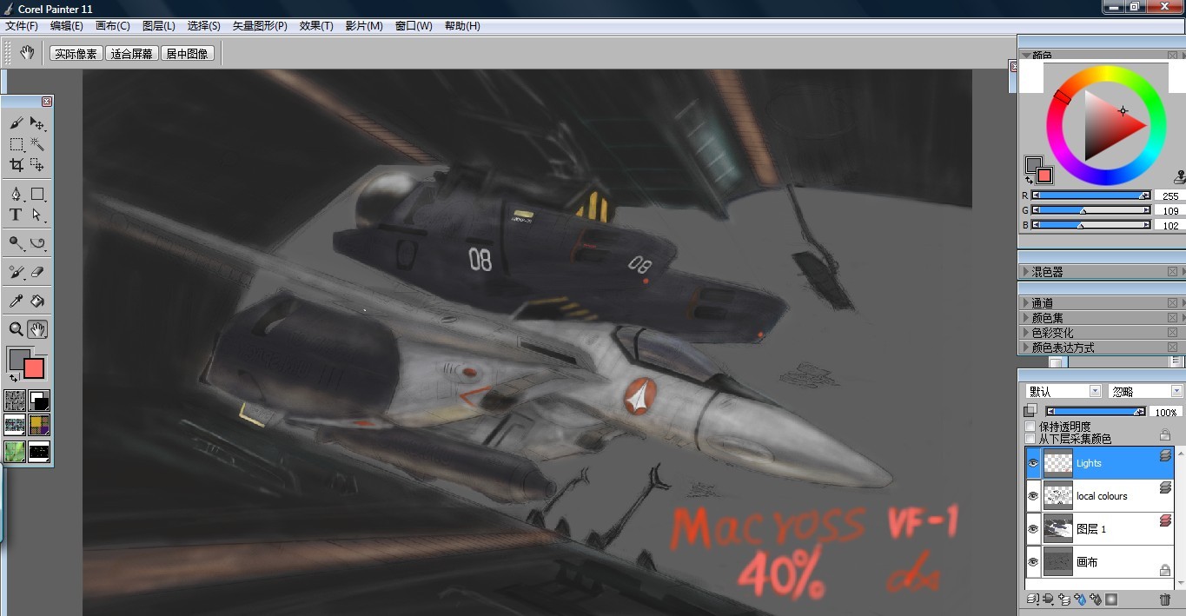The height and width of the screenshot is (616, 1186).
Task: Open the nozzle selector in toolbox
Action: (39, 452)
